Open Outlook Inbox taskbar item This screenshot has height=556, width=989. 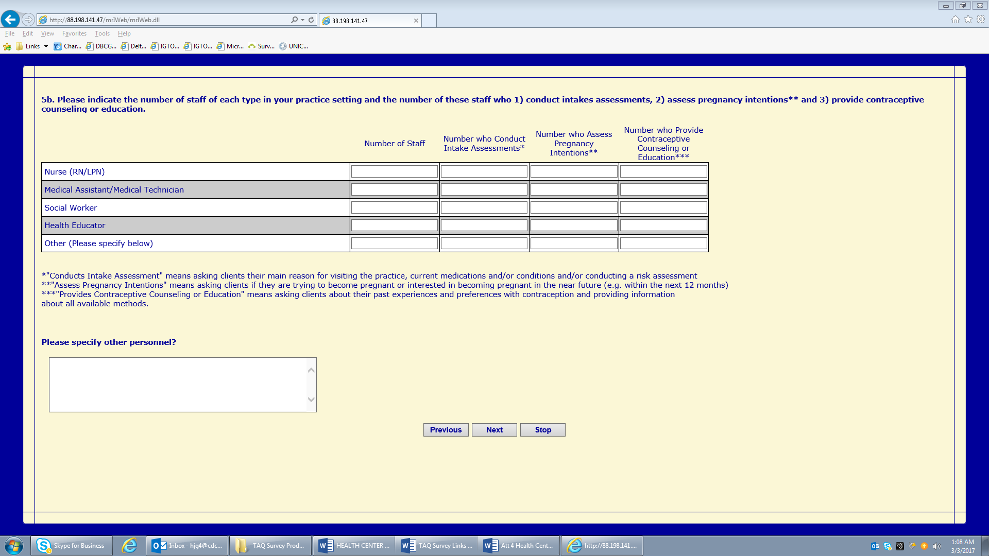point(187,546)
